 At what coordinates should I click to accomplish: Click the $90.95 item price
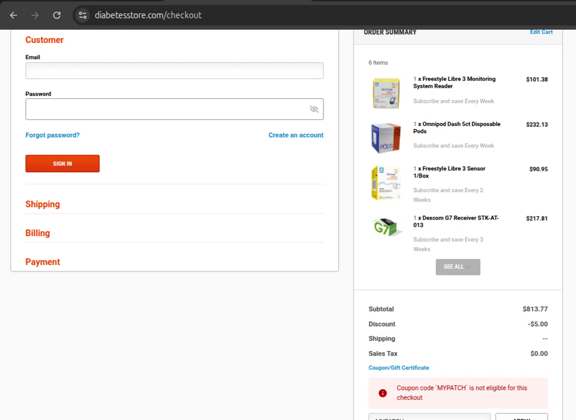coord(538,169)
